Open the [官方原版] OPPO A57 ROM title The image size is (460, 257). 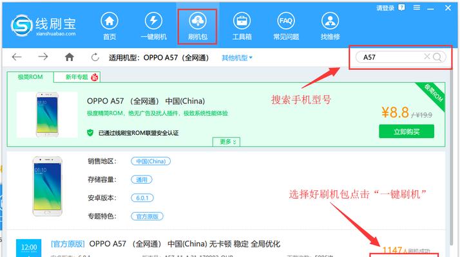tap(166, 244)
